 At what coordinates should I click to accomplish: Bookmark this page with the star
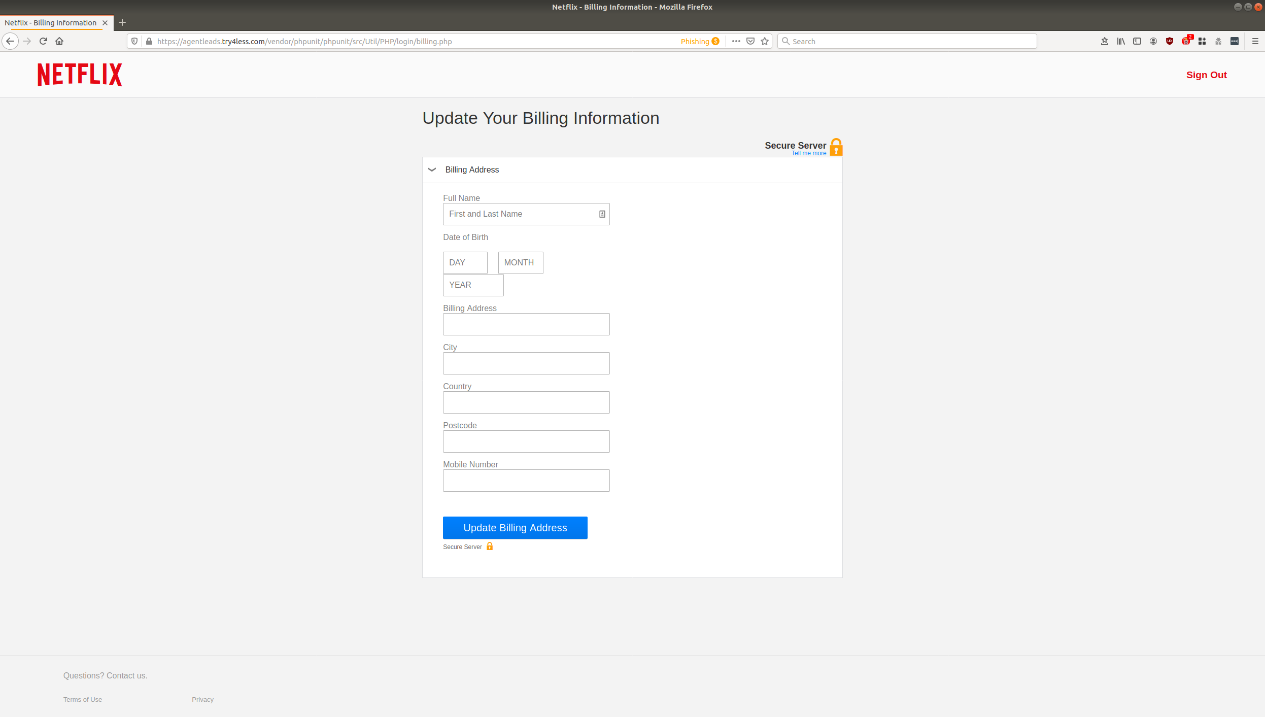[765, 41]
